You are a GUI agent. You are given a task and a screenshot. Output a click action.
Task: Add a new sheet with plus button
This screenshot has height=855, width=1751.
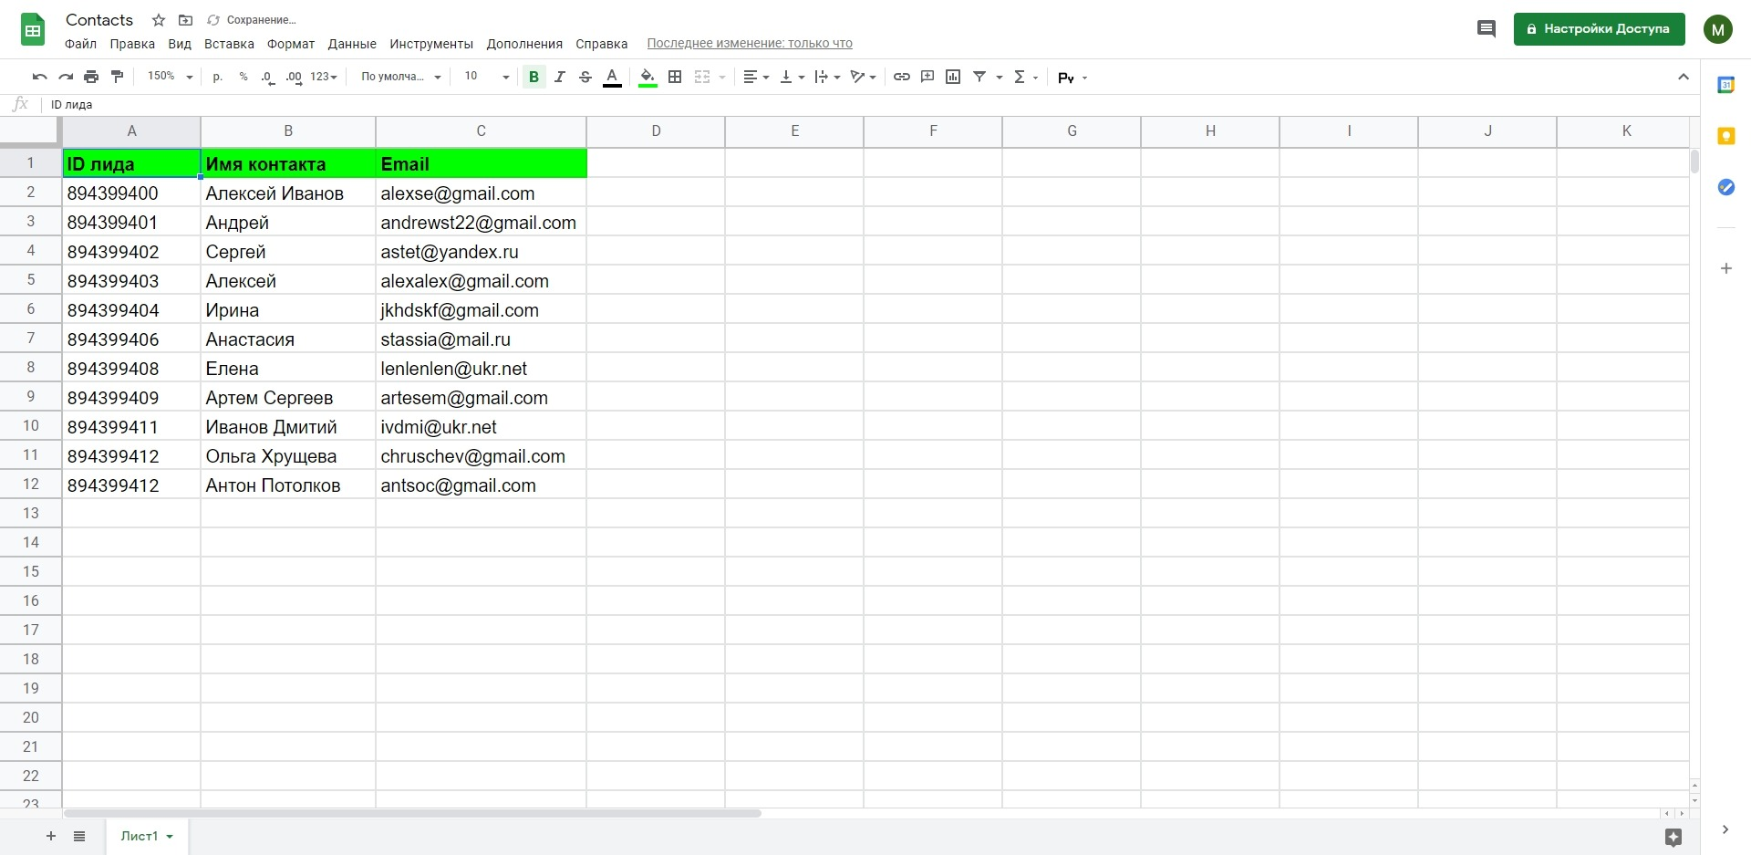51,836
